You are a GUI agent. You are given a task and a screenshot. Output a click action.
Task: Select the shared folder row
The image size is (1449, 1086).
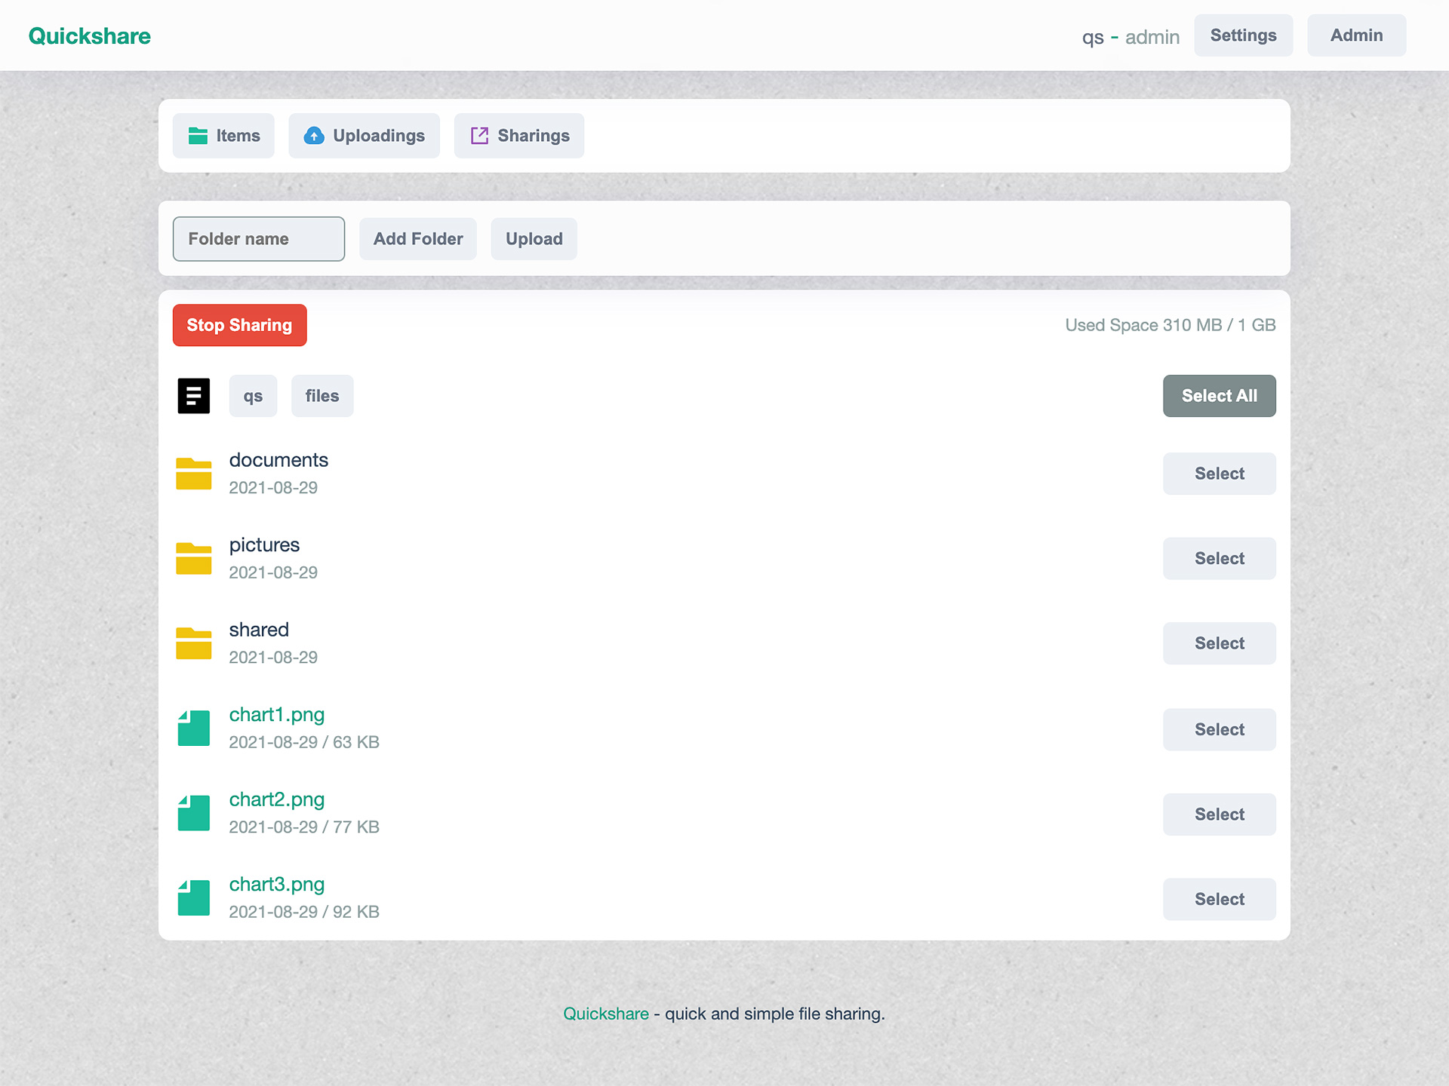pyautogui.click(x=1220, y=643)
